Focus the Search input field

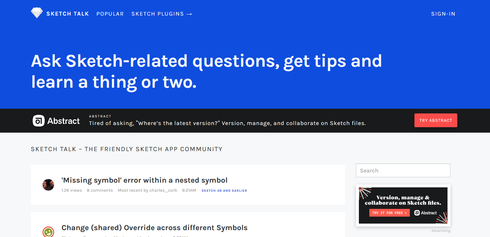[403, 170]
